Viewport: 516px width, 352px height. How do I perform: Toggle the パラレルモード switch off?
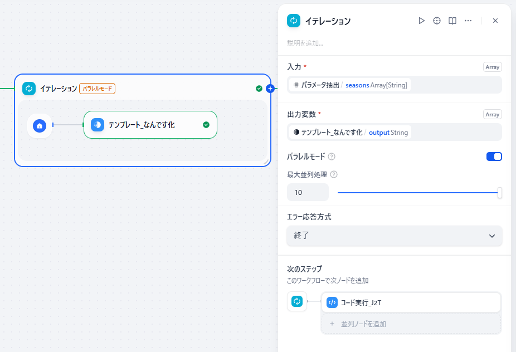494,157
